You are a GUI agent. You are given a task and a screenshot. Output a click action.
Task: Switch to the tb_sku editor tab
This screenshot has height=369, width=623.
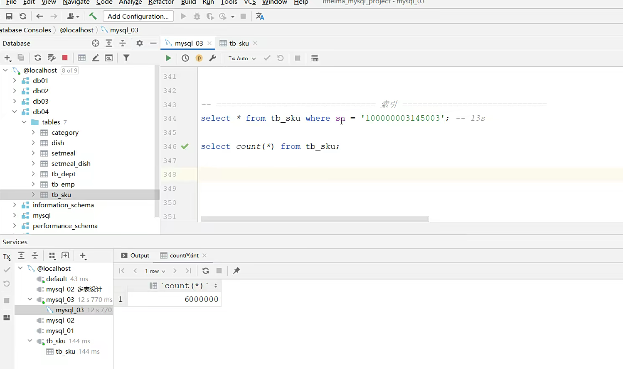pos(239,43)
